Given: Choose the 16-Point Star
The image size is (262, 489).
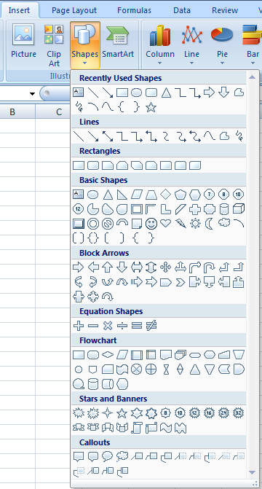Looking at the screenshot, I should click(210, 413).
